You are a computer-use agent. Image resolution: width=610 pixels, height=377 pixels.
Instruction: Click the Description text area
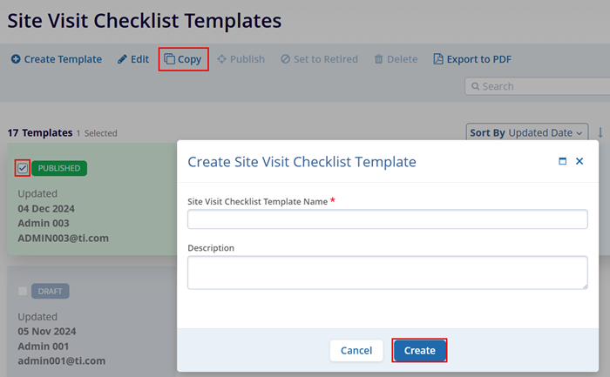[388, 272]
